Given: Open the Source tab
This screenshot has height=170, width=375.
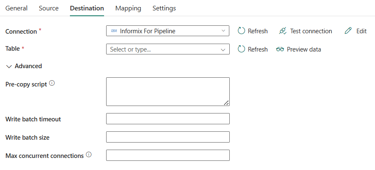Looking at the screenshot, I should (x=49, y=8).
